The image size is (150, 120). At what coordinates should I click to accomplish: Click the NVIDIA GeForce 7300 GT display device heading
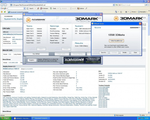(x=11, y=69)
